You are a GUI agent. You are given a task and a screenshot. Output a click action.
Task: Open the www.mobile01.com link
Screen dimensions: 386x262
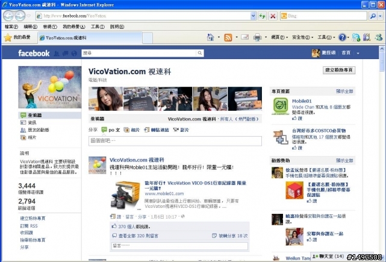pyautogui.click(x=164, y=193)
